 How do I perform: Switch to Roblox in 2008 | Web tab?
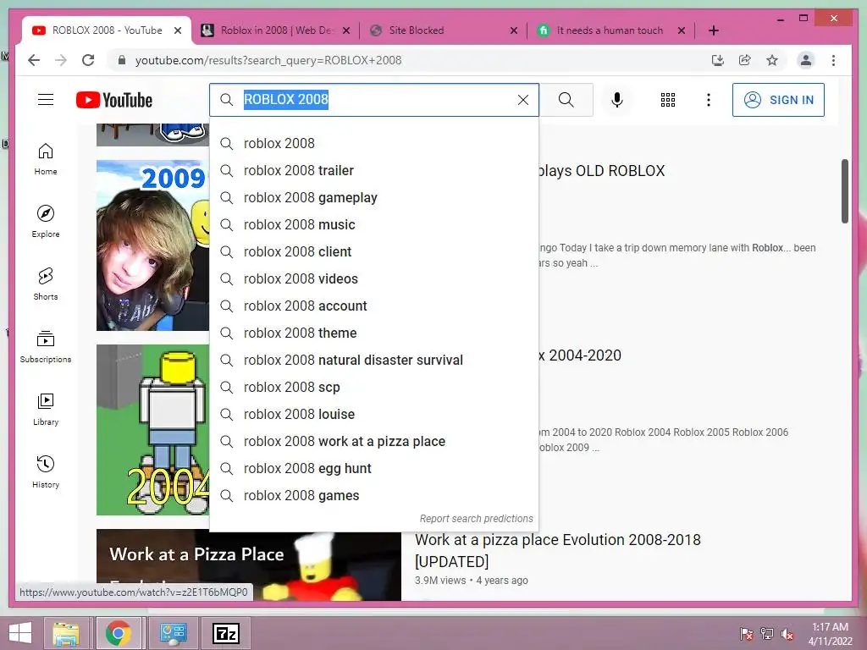(275, 30)
